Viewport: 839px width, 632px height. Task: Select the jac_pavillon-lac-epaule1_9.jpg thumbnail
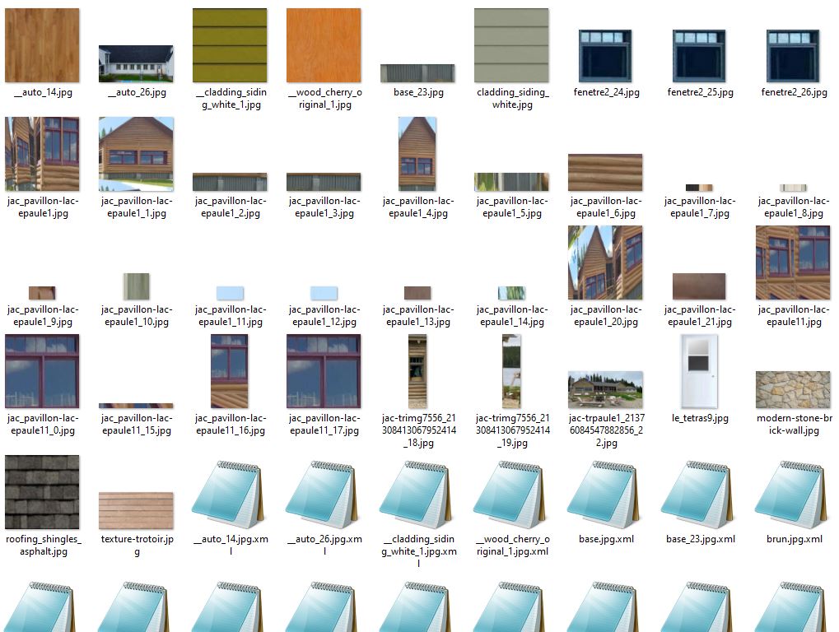tap(42, 293)
